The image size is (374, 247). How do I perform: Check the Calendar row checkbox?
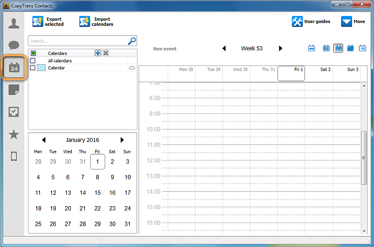click(x=33, y=68)
